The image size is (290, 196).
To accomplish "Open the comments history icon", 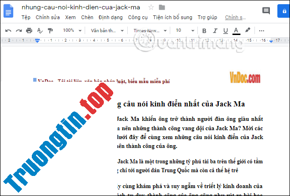I will click(x=266, y=11).
